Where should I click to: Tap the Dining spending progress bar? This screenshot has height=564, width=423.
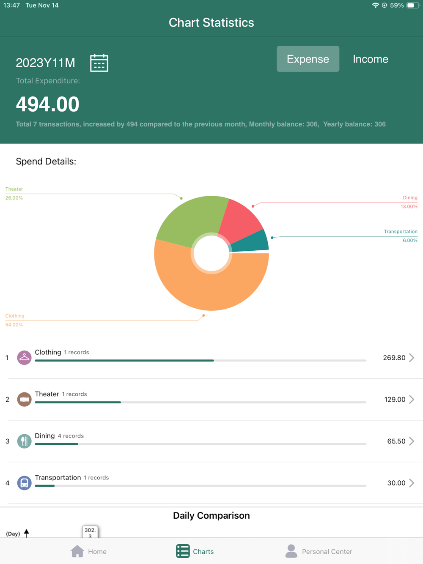point(201,444)
